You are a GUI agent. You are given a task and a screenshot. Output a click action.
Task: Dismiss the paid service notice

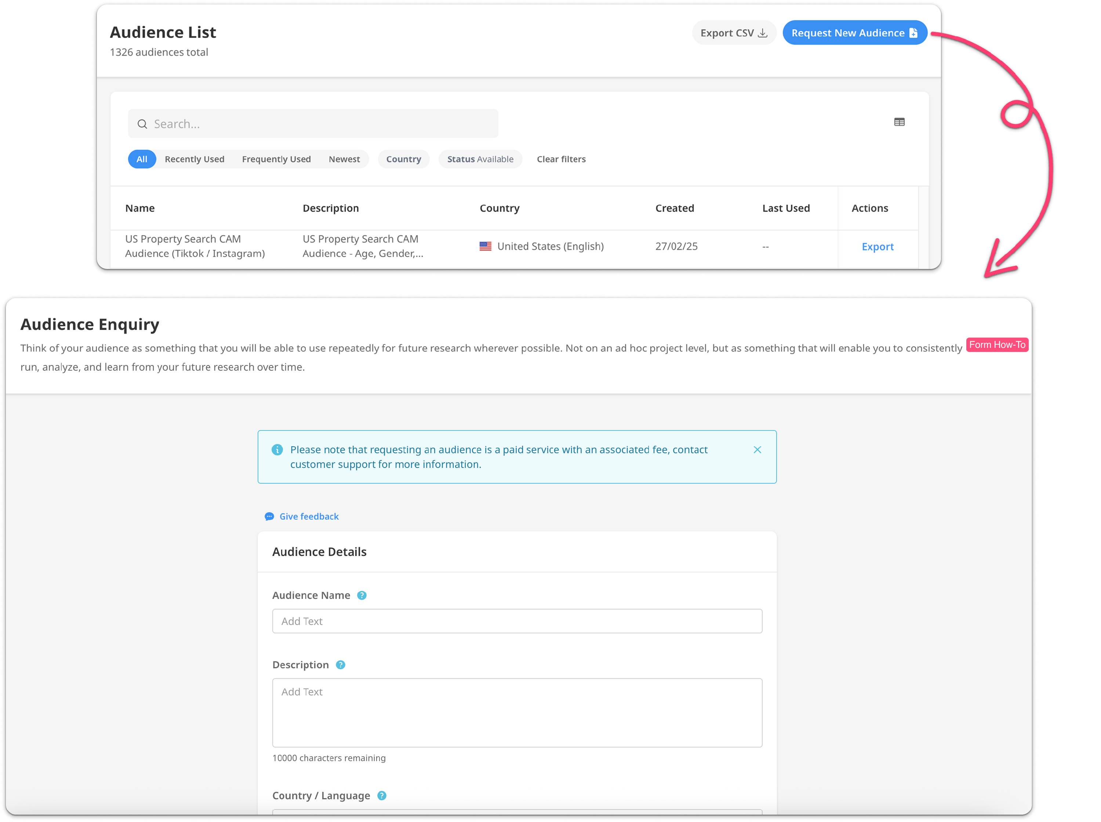point(757,450)
